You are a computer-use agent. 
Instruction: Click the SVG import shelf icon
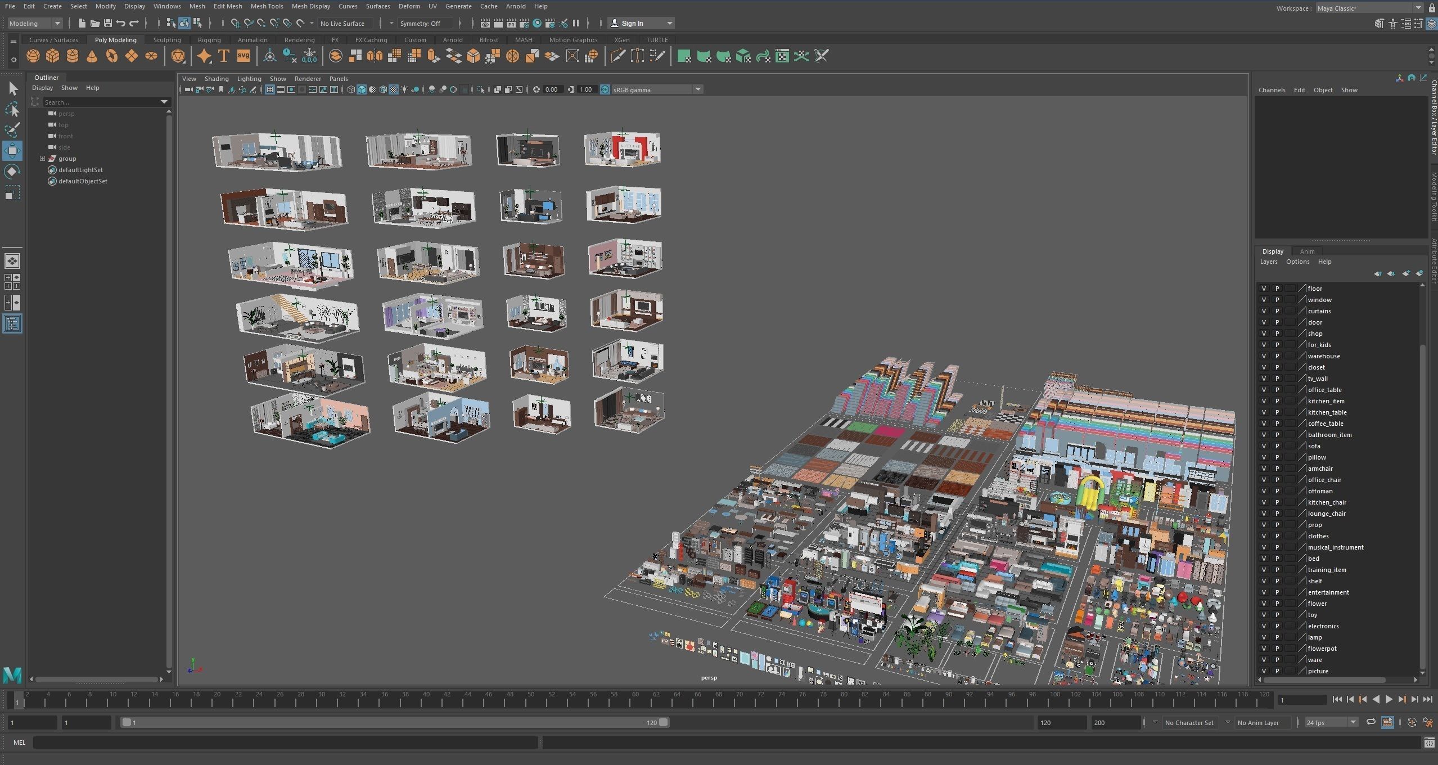pyautogui.click(x=243, y=56)
